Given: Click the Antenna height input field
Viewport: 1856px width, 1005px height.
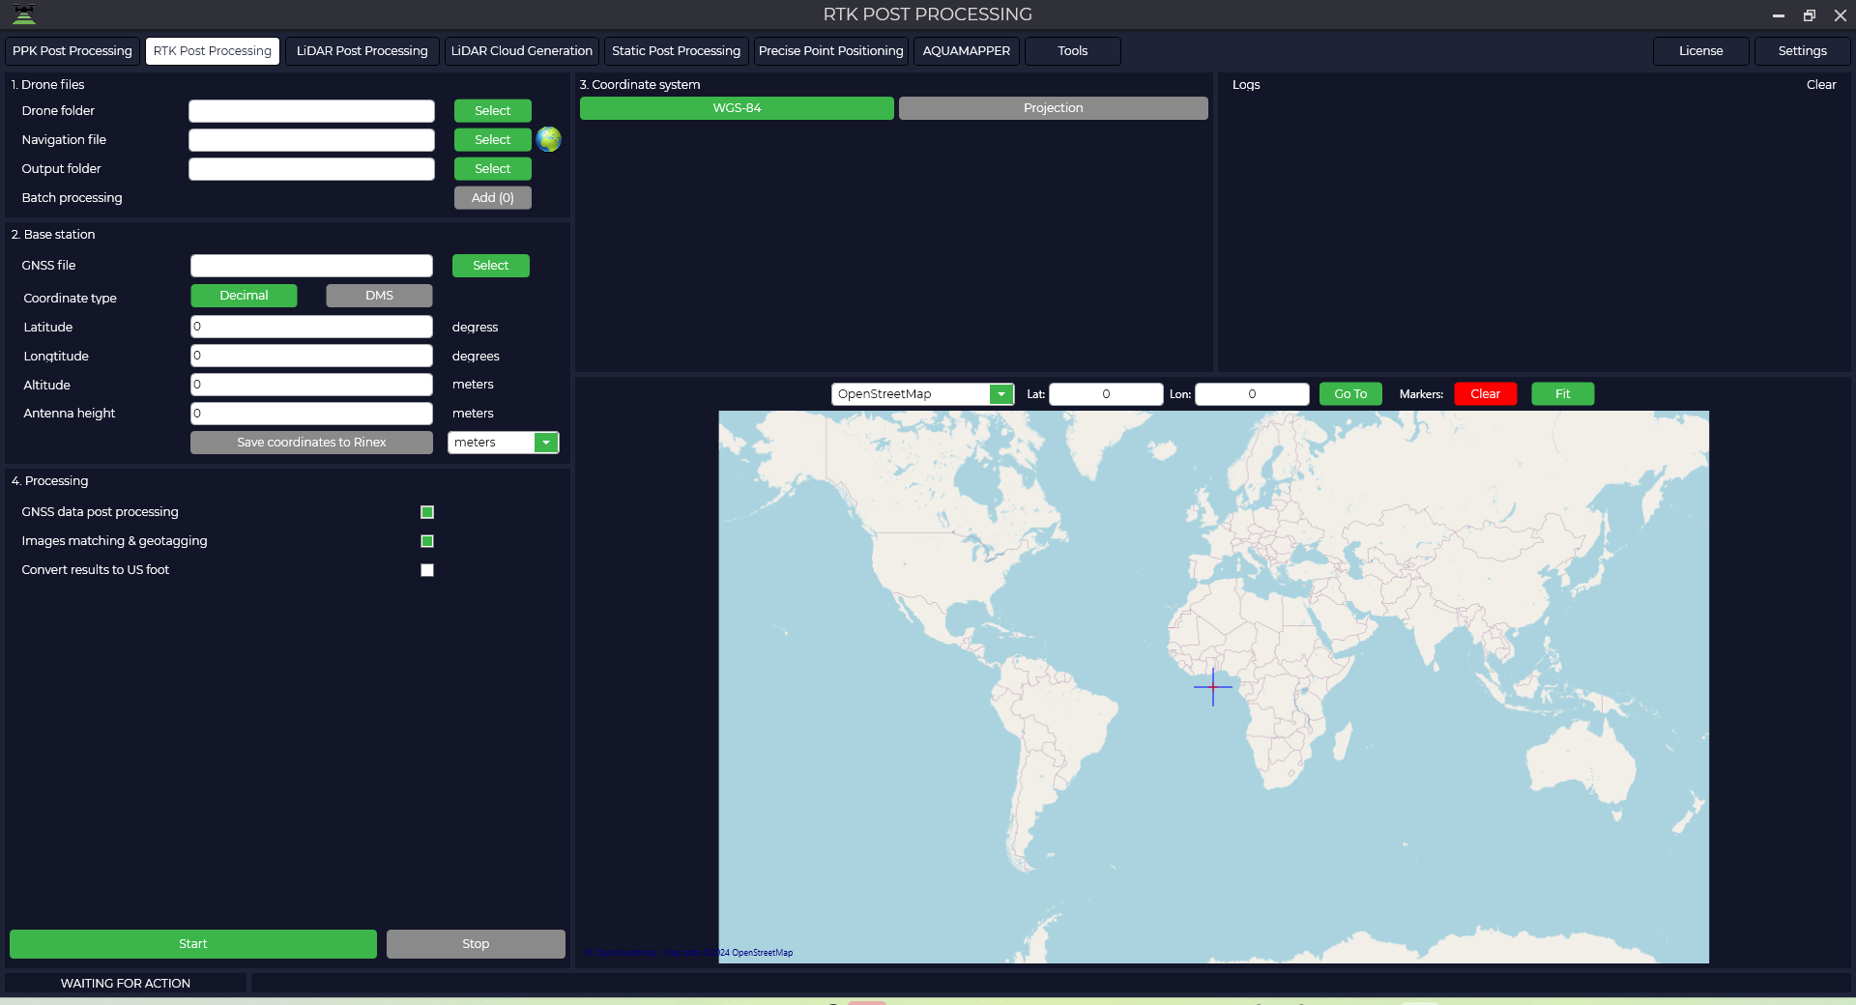Looking at the screenshot, I should [311, 414].
